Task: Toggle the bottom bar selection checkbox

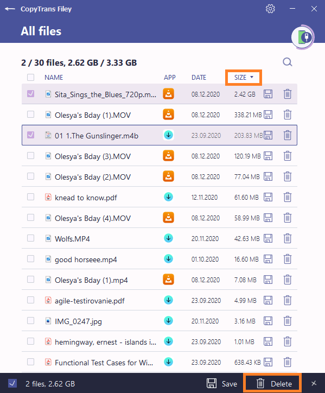Action: click(12, 383)
